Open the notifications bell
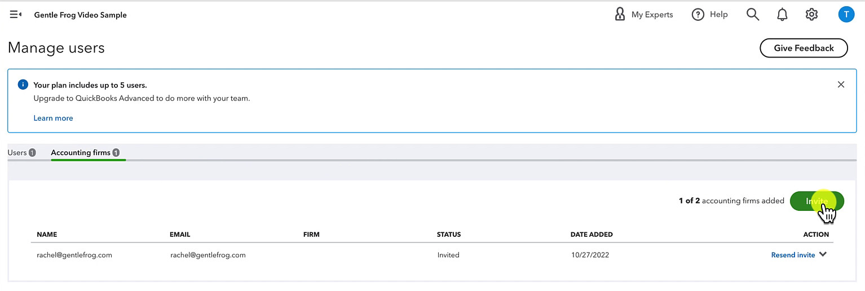The width and height of the screenshot is (865, 291). (x=782, y=15)
